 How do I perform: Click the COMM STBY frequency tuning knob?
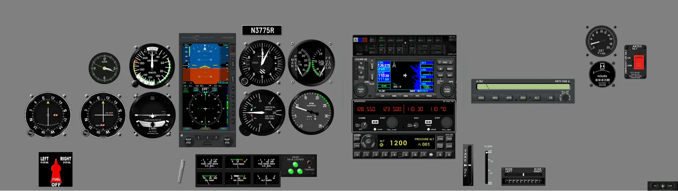(x=392, y=122)
